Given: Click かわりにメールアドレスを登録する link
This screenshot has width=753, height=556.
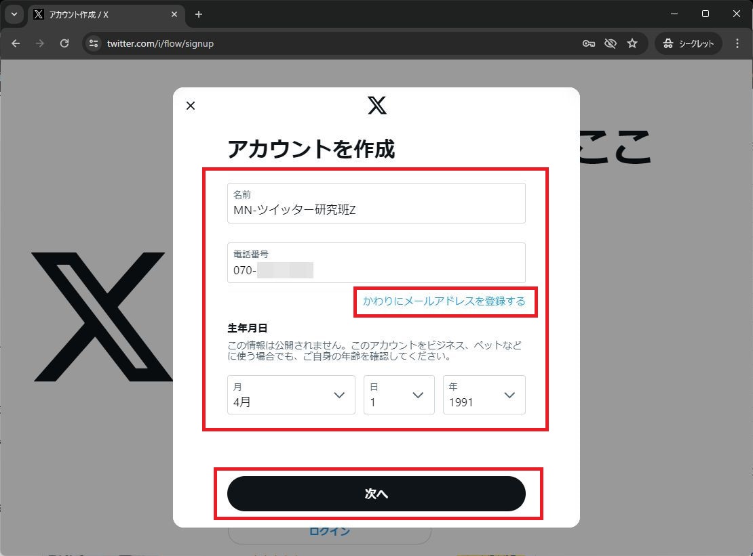Looking at the screenshot, I should 444,301.
